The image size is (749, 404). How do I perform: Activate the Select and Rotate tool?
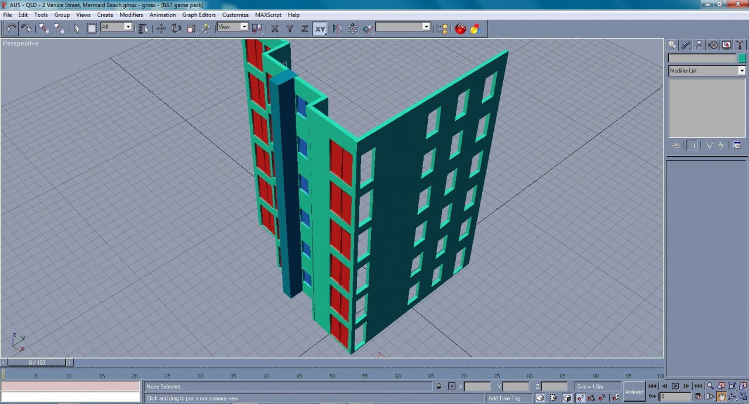click(176, 28)
